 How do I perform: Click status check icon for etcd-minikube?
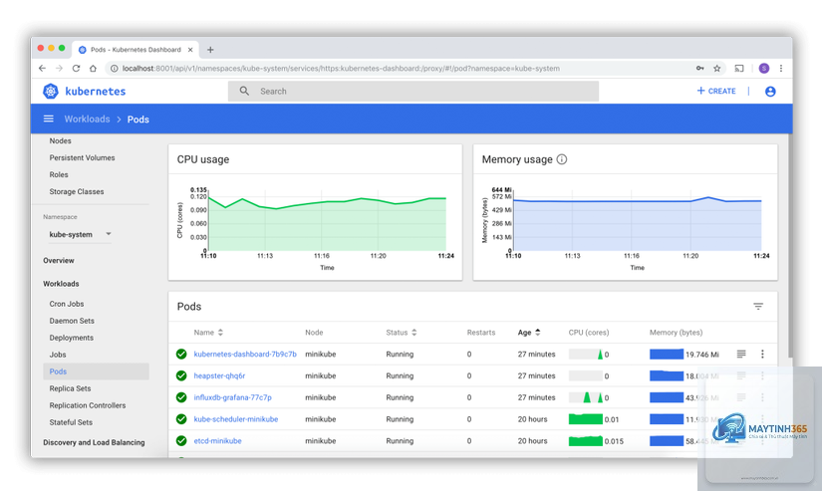pos(181,440)
